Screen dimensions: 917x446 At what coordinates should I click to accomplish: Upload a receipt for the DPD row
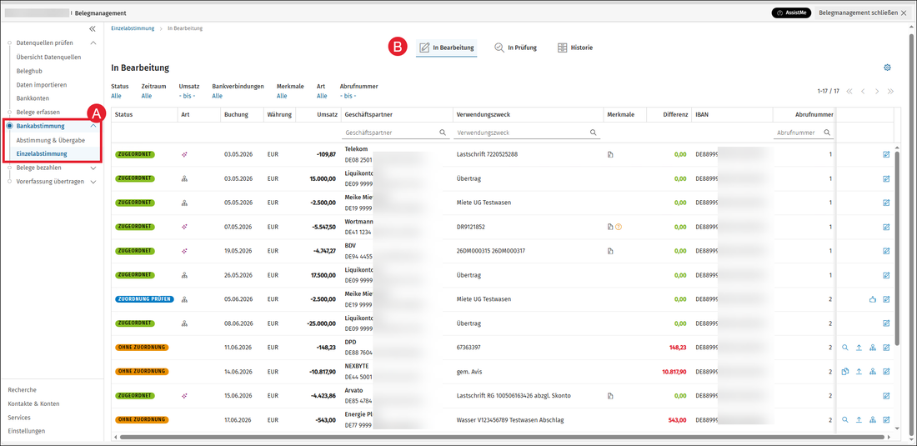click(859, 348)
